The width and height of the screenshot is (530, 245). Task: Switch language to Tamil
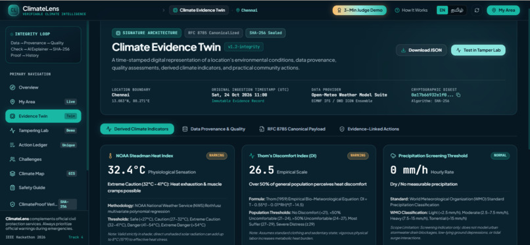[457, 10]
